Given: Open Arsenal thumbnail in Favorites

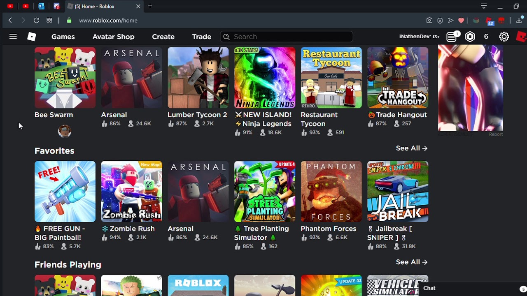Looking at the screenshot, I should point(198,192).
